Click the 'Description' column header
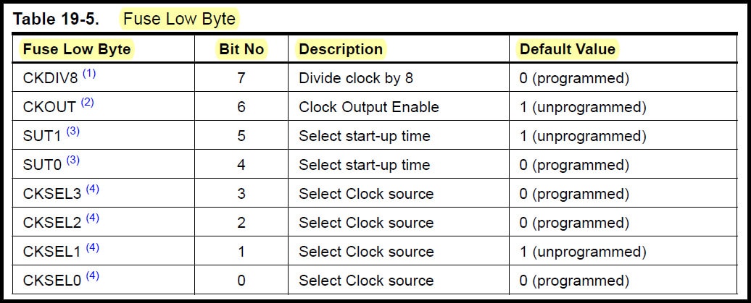Viewport: 751px width, 303px height. [x=341, y=49]
